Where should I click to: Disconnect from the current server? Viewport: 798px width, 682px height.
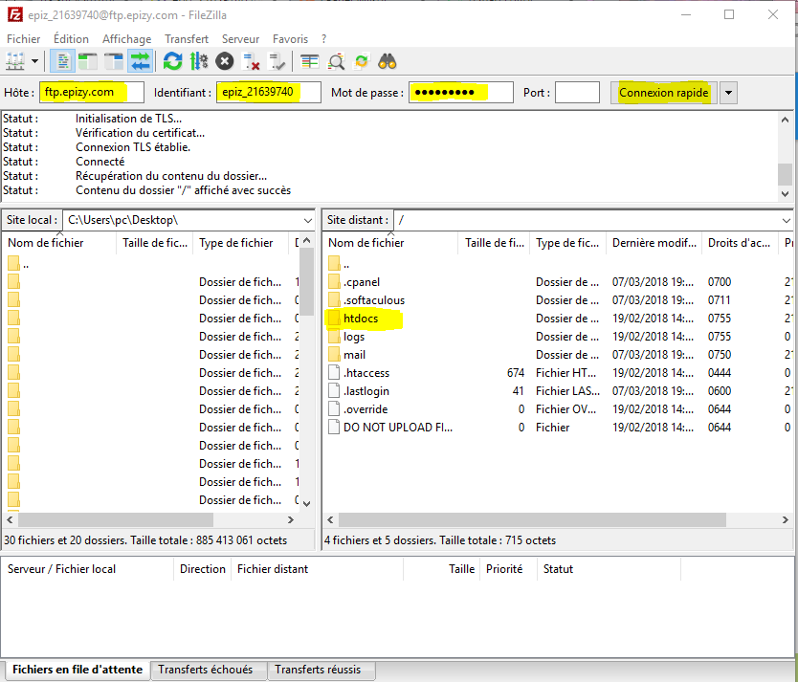pos(251,61)
